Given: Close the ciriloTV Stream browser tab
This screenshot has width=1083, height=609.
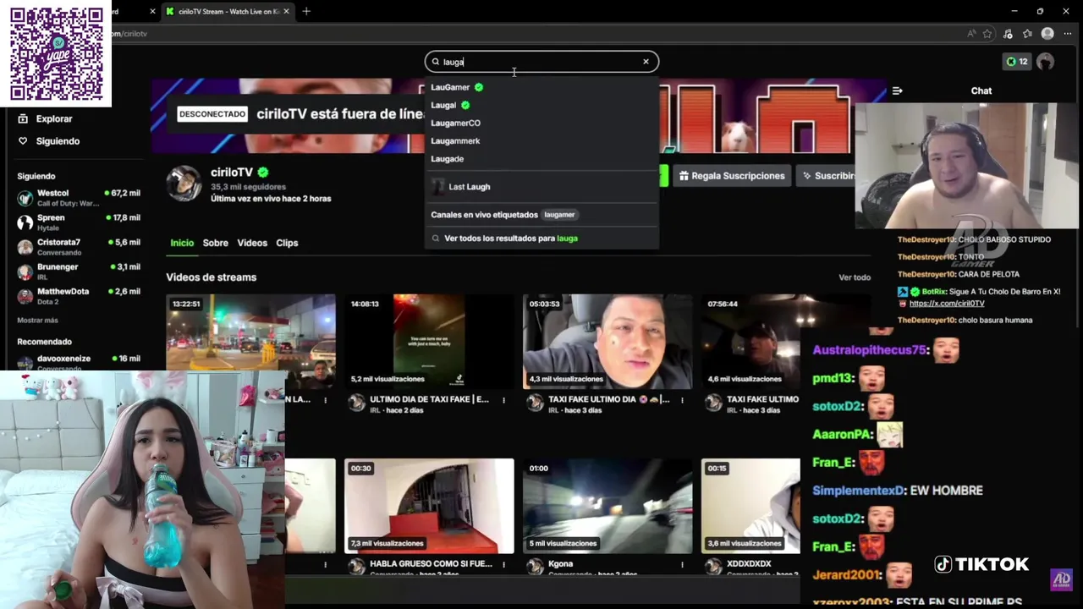Looking at the screenshot, I should click(x=286, y=11).
